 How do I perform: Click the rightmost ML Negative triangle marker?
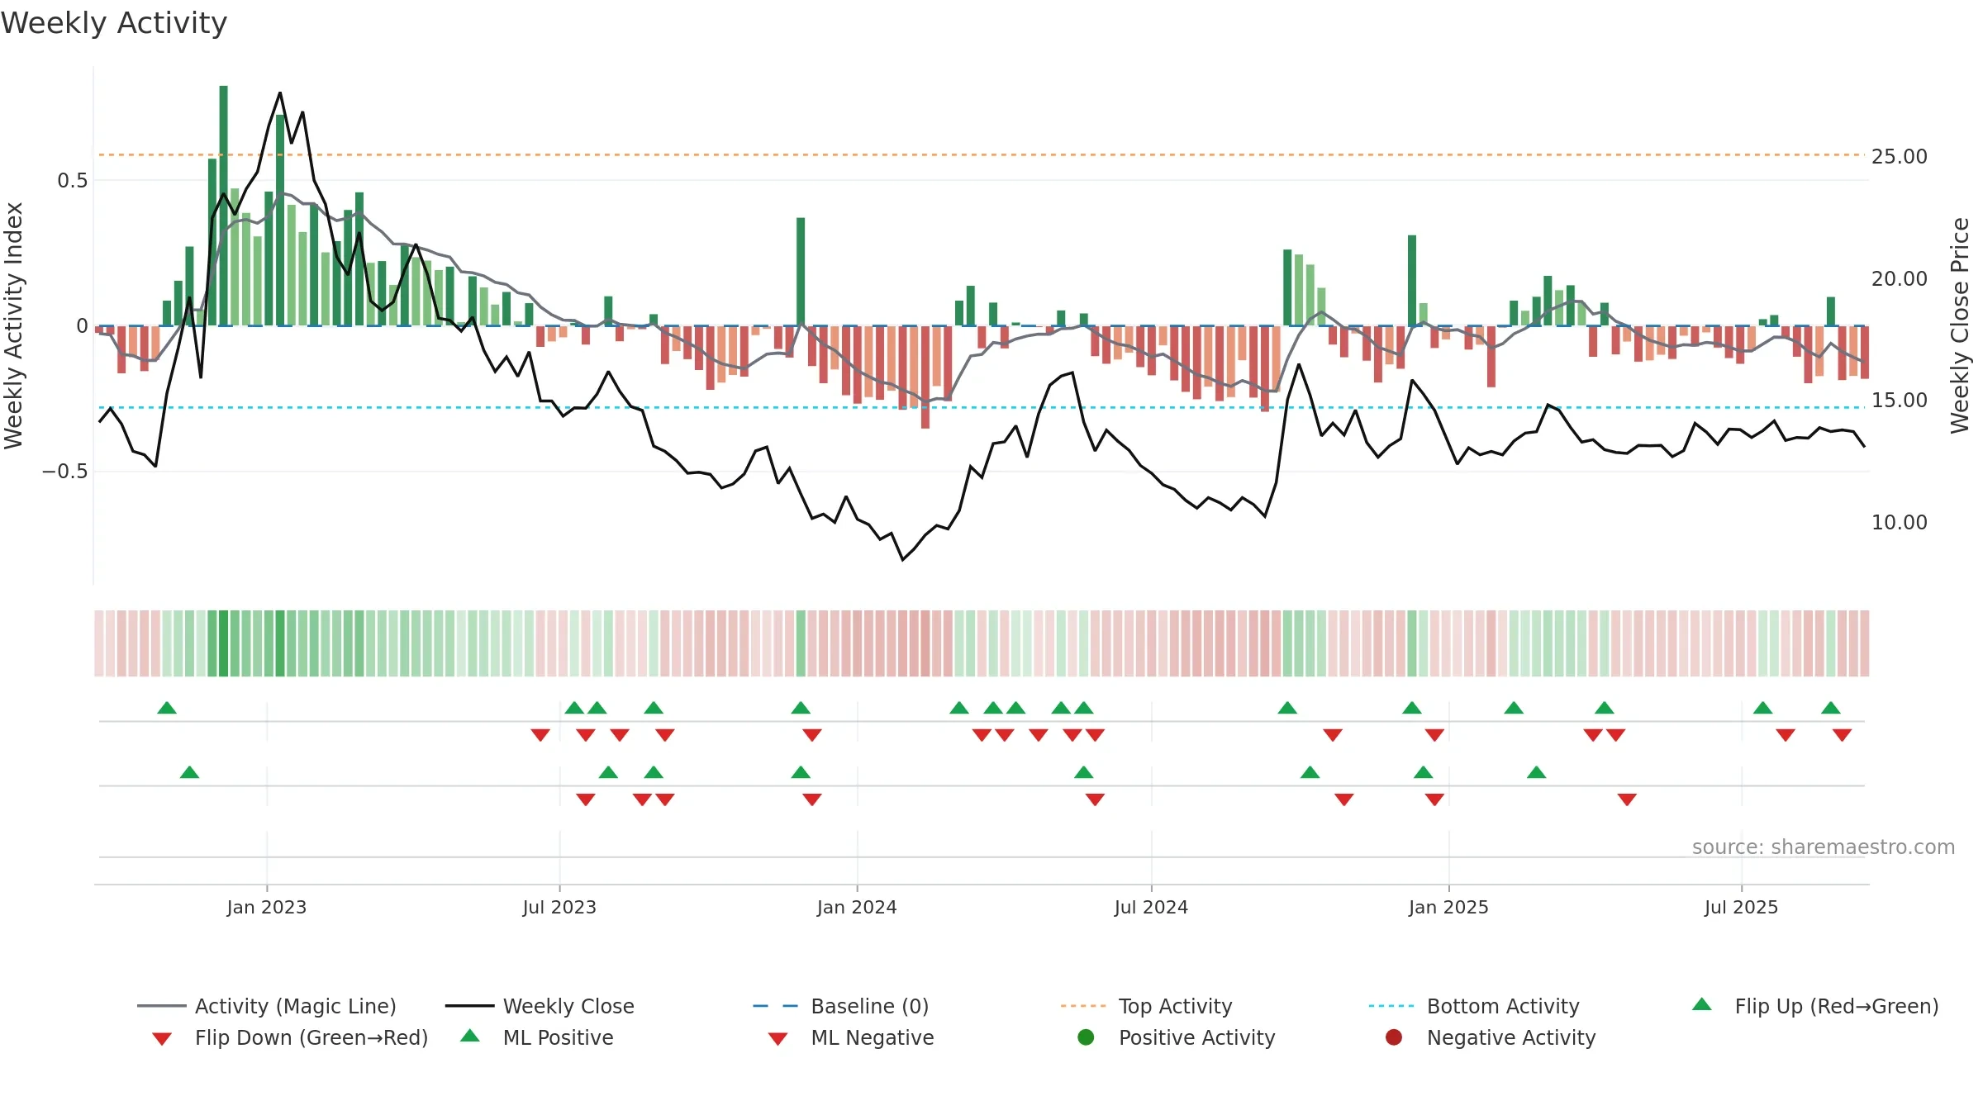tap(1627, 799)
